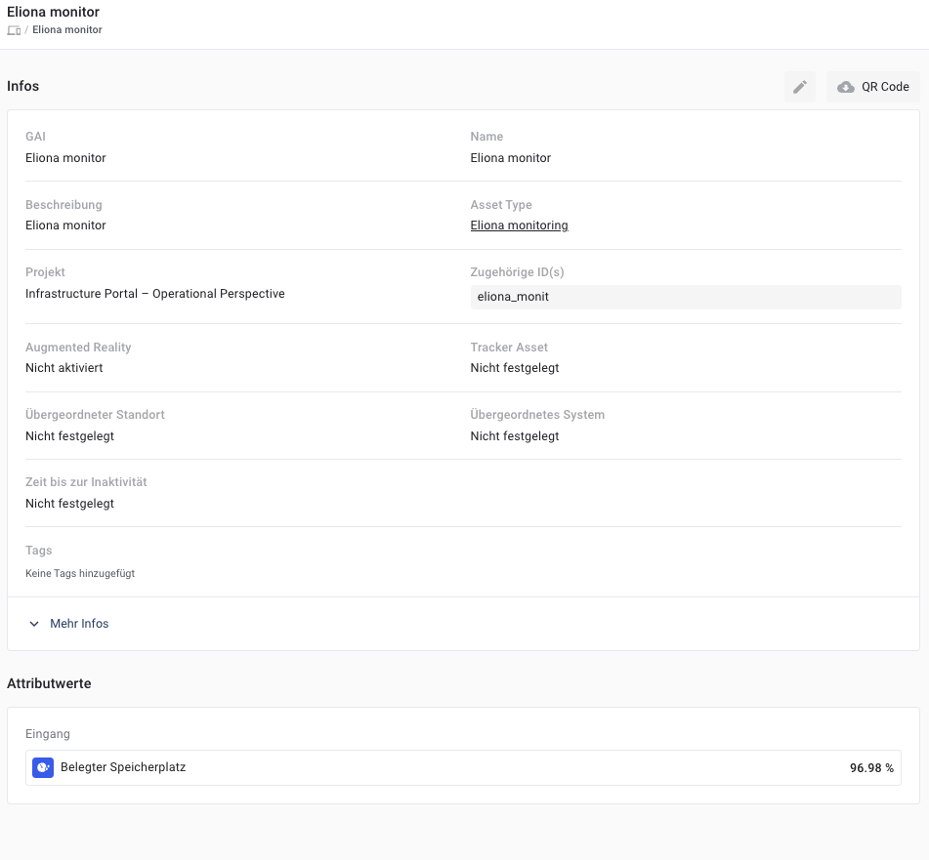Click the eliona_monit ID field
929x860 pixels.
pyautogui.click(x=685, y=297)
